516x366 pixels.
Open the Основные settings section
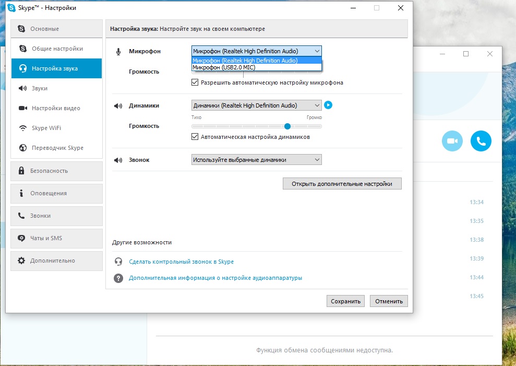coord(56,29)
